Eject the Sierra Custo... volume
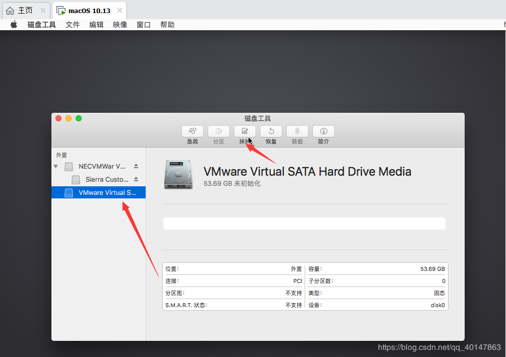Viewport: 506px width, 357px height. pyautogui.click(x=136, y=179)
